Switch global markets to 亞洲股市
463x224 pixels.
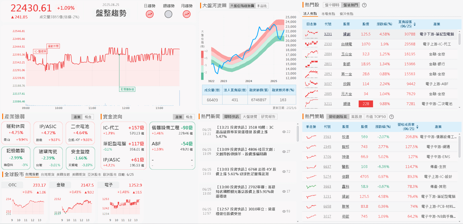pos(94,175)
